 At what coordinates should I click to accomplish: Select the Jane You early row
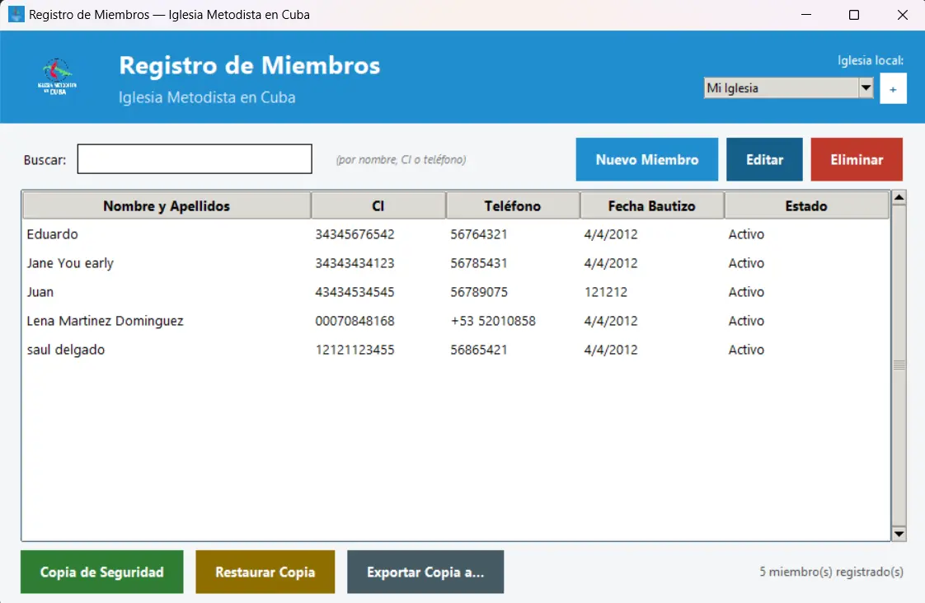(x=456, y=263)
